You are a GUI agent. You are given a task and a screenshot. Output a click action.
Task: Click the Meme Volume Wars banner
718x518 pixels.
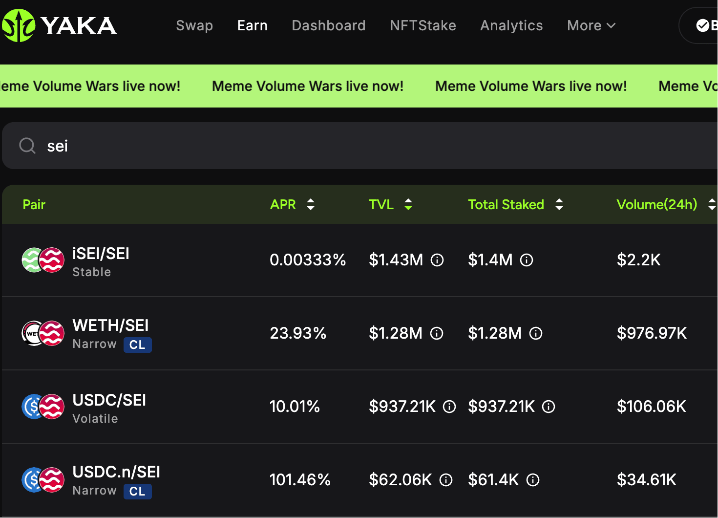click(x=359, y=86)
